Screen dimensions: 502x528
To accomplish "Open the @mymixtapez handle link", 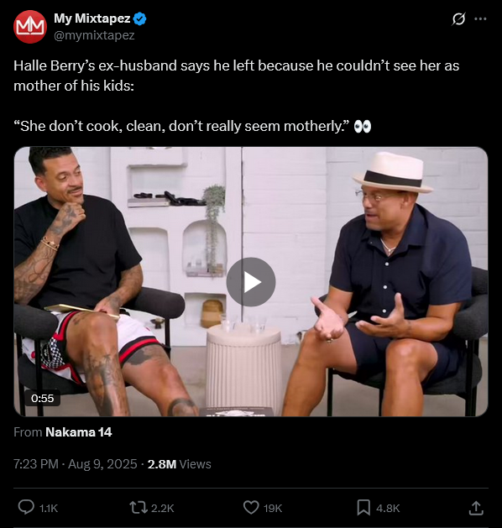I will pyautogui.click(x=94, y=35).
